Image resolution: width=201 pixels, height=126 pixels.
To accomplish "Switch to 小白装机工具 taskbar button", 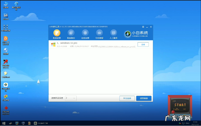I will tap(41, 123).
